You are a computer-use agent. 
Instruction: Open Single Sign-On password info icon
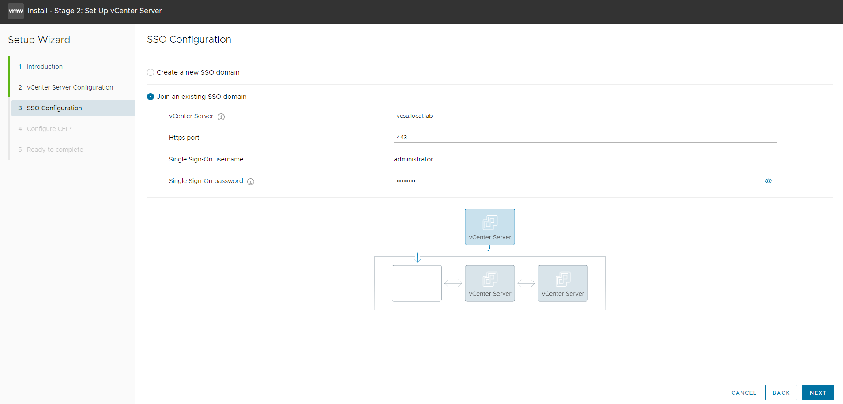[251, 182]
